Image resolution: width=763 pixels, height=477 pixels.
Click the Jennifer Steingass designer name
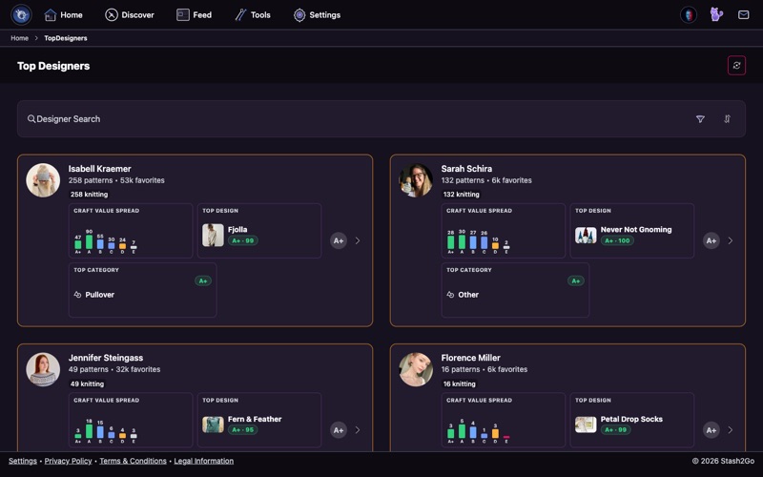point(106,358)
